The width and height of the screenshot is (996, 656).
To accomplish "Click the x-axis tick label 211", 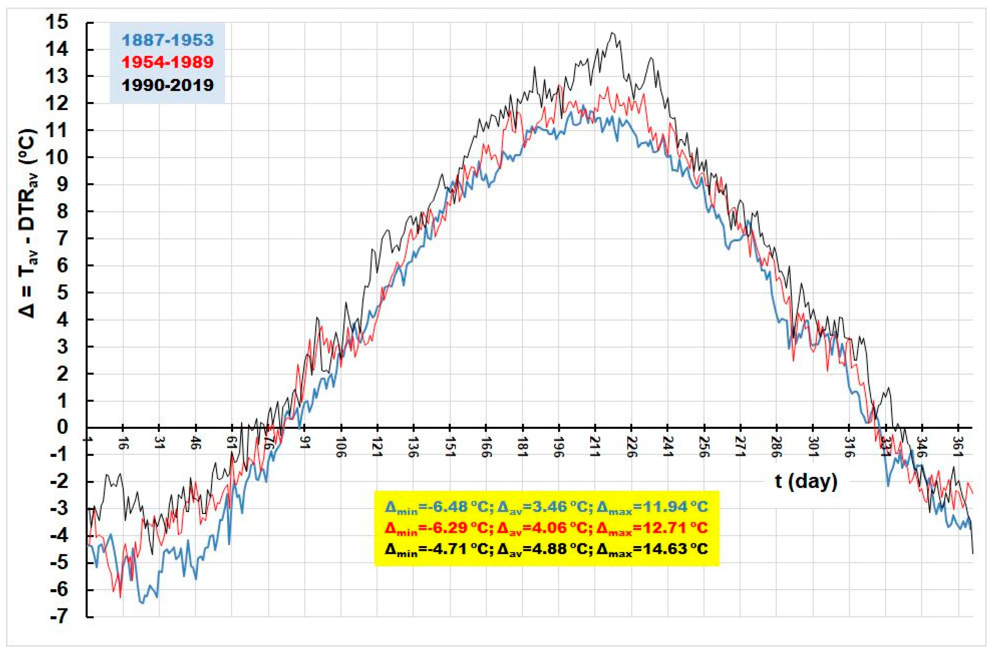I will click(x=595, y=447).
